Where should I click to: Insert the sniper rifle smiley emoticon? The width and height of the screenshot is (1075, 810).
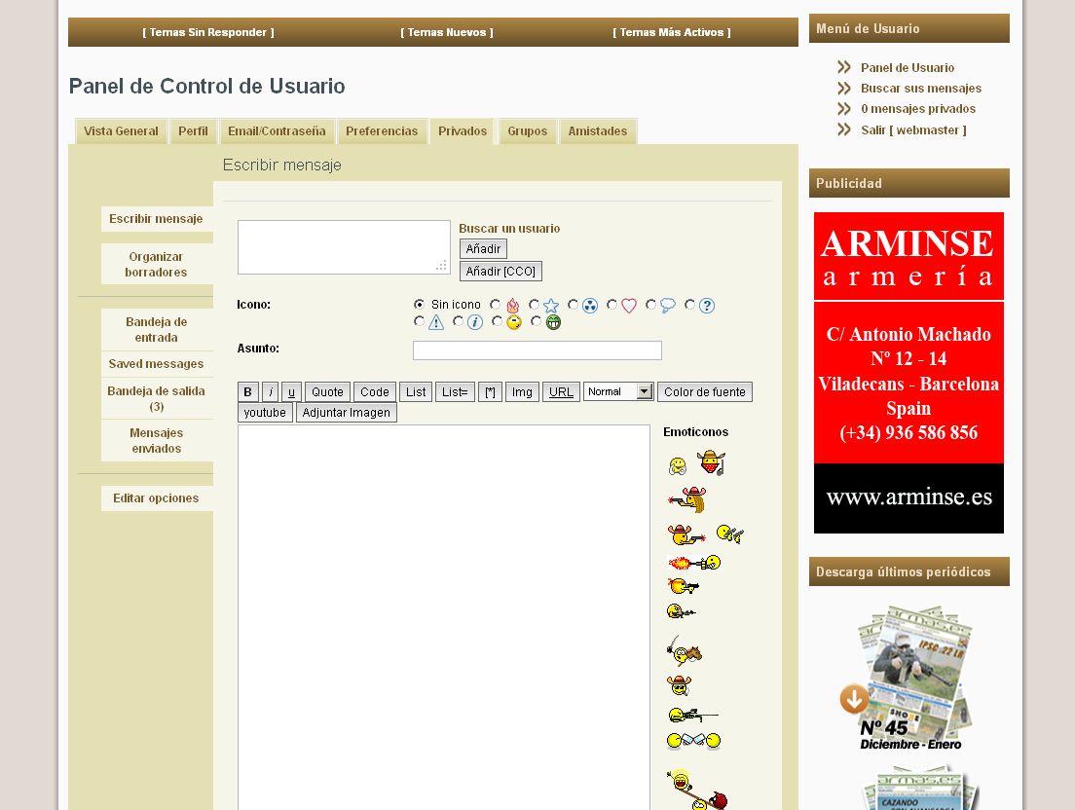point(692,716)
